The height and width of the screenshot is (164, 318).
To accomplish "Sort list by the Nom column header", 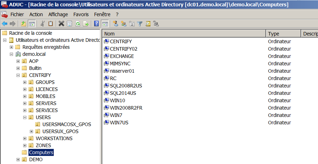I will [x=184, y=34].
